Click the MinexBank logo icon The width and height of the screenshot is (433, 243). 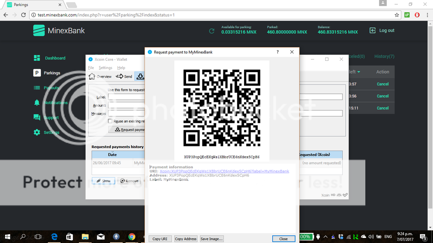click(x=39, y=30)
